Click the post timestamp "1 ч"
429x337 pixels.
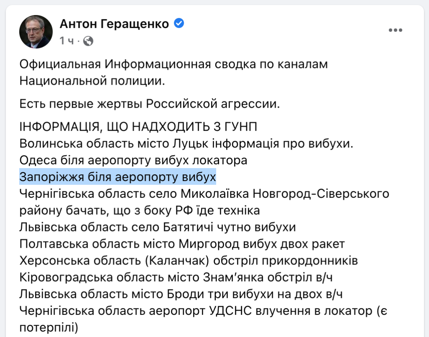[x=67, y=41]
